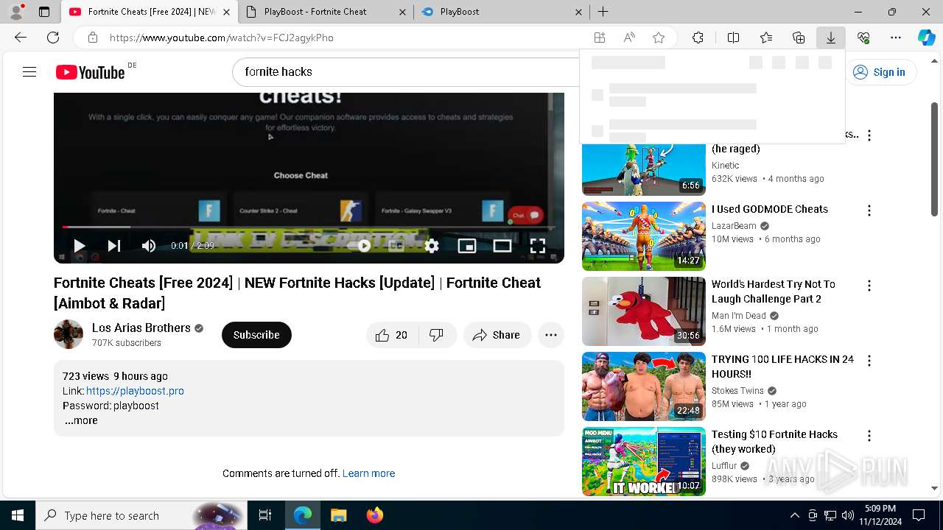
Task: Select the Fortnite Cheats YouTube tab
Action: pyautogui.click(x=151, y=12)
